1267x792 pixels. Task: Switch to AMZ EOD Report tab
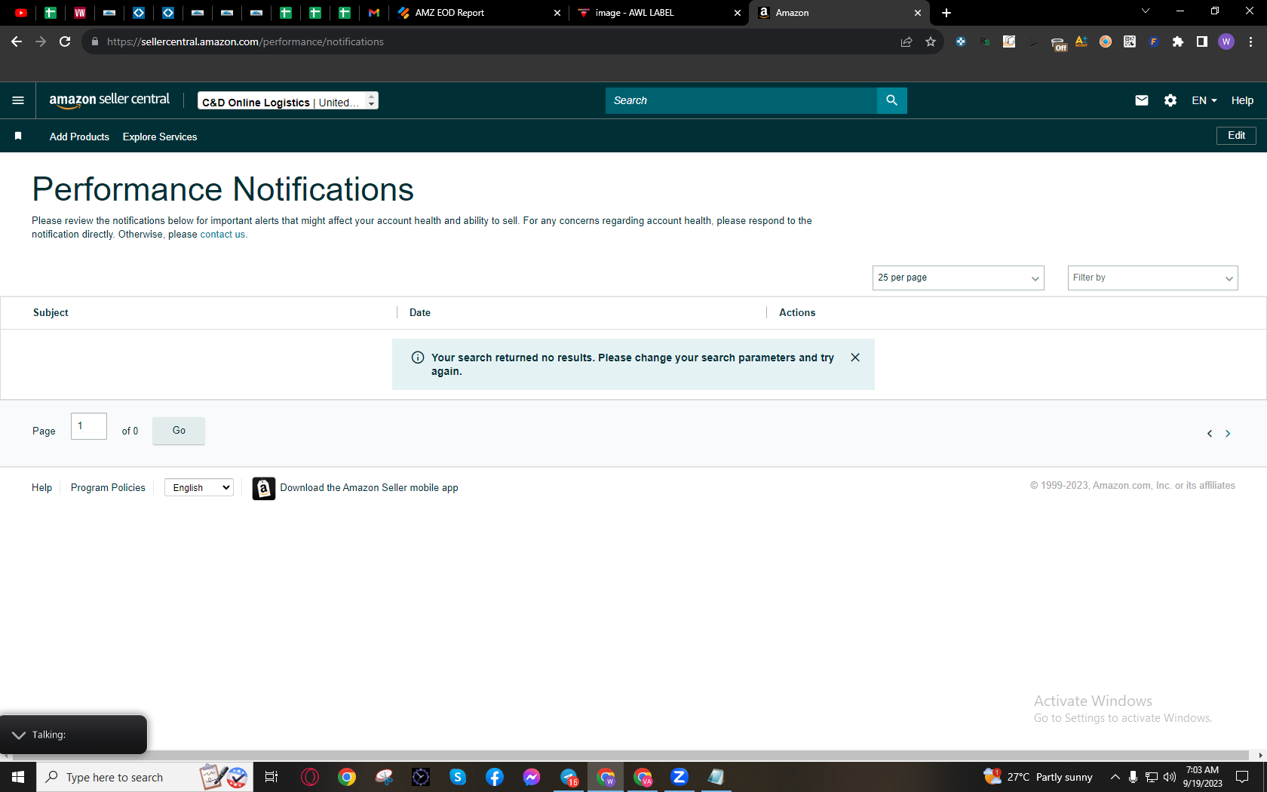[479, 13]
